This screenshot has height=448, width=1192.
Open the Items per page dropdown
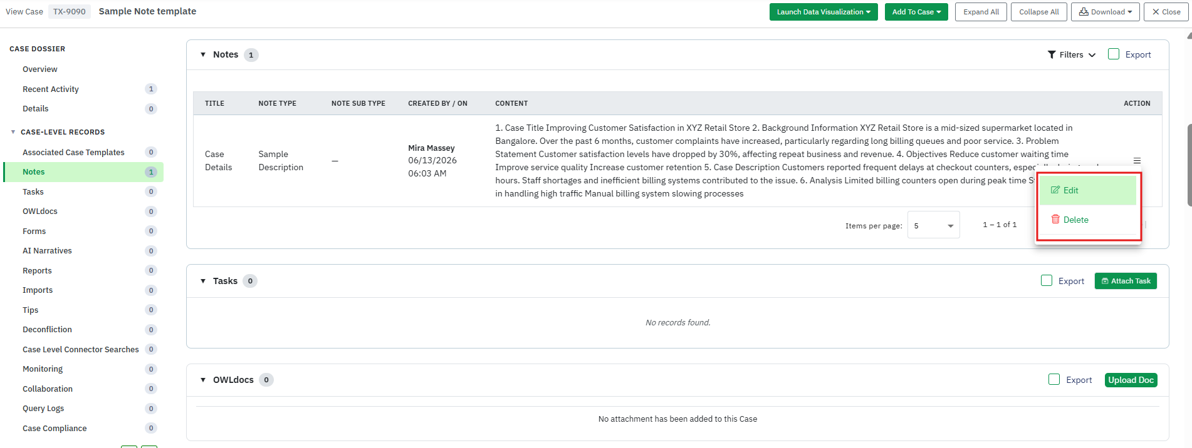934,225
